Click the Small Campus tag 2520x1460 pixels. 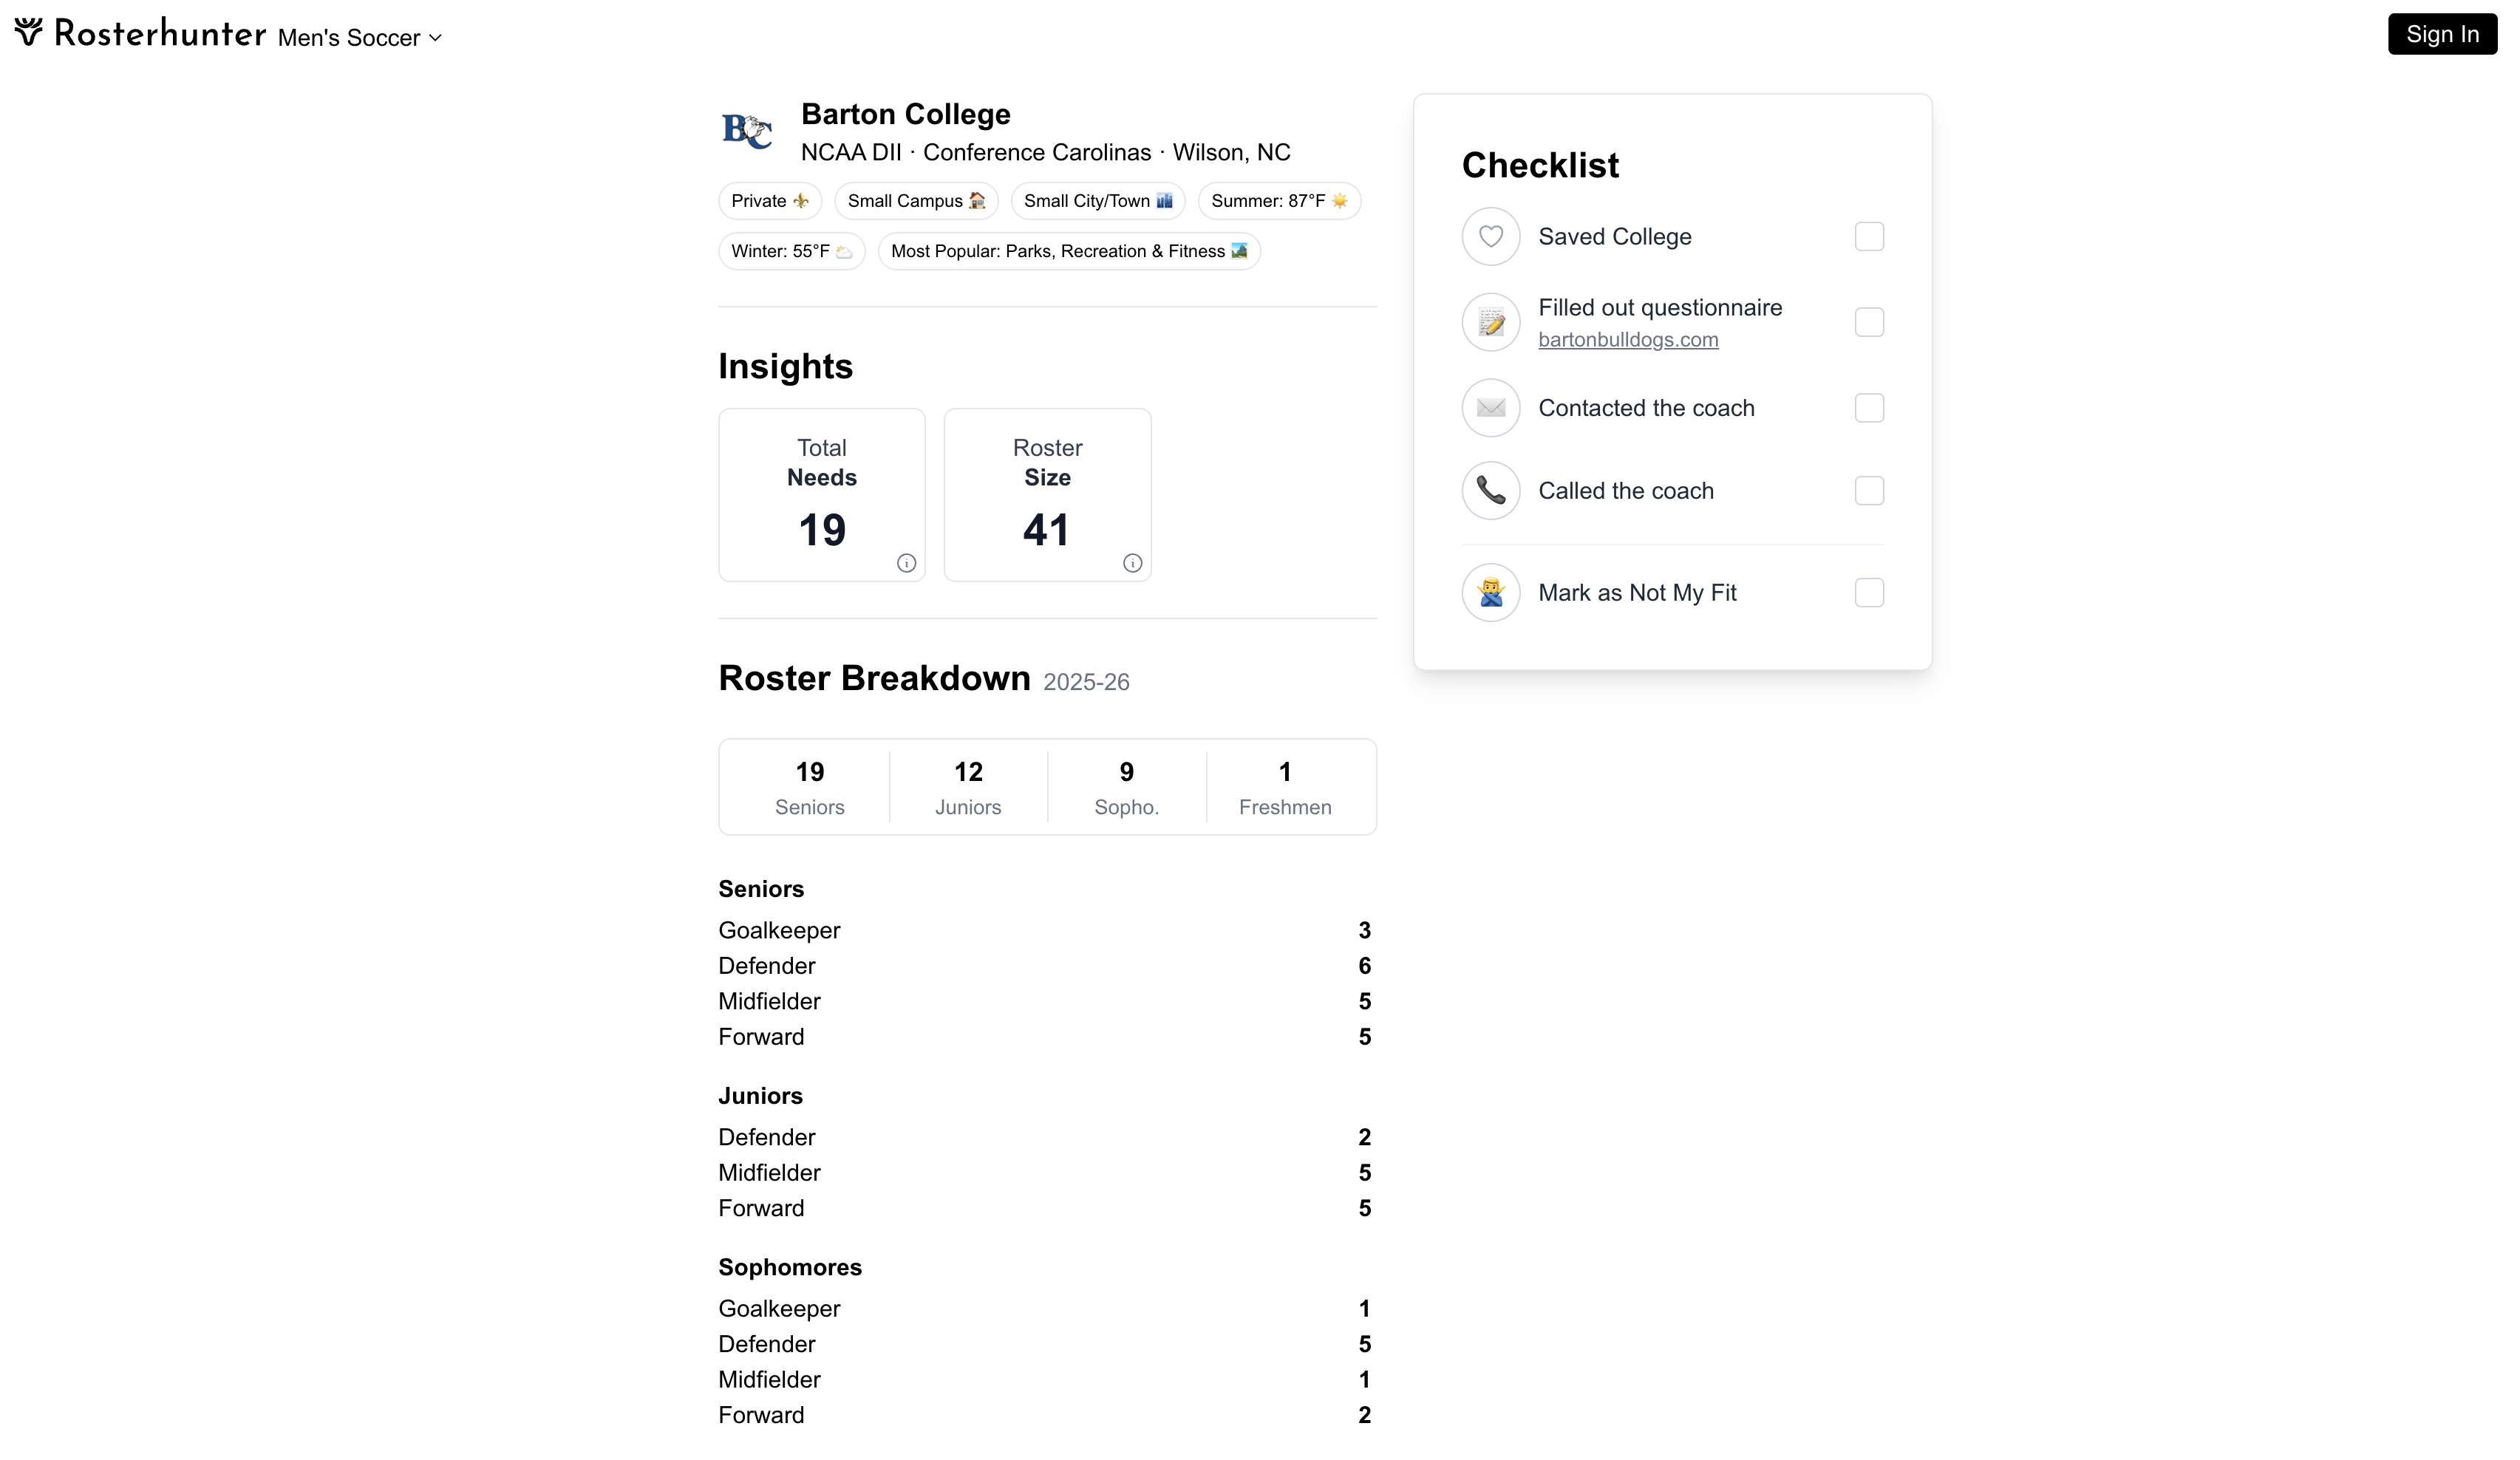(916, 200)
